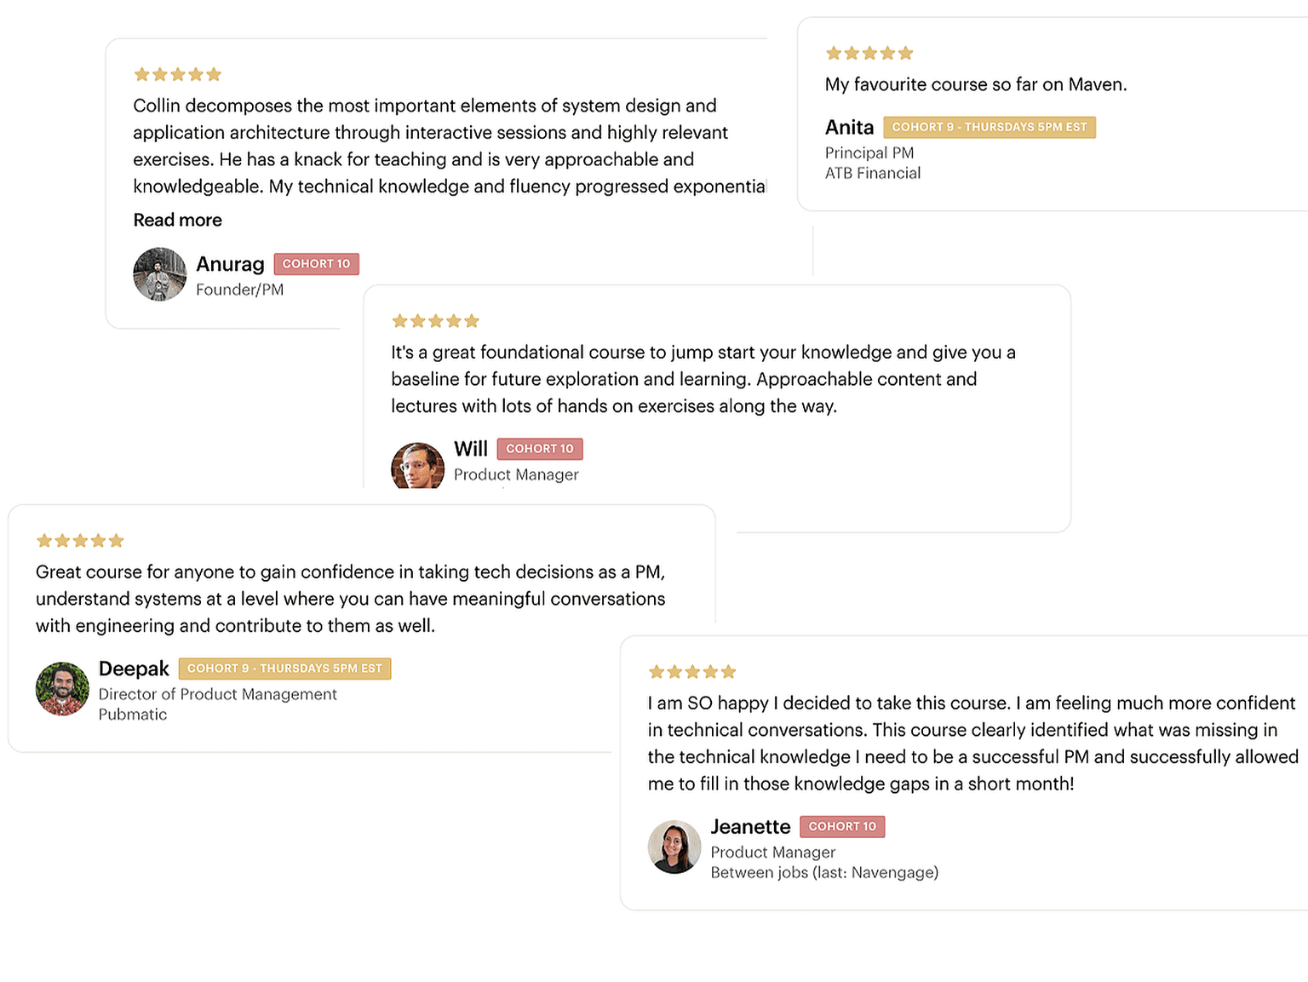Click Deepak's Cohort 9 Thursdays 5PM badge

284,669
